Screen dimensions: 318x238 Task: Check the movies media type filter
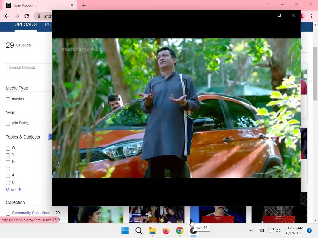8,99
